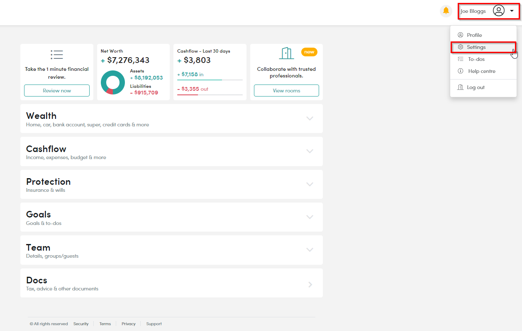Viewport: 522px width, 331px height.
Task: Click the orange 'new' badge
Action: tap(309, 52)
